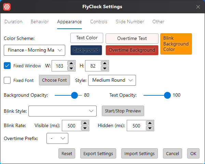The width and height of the screenshot is (205, 164).
Task: Click the Overtime Background swatch
Action: coord(132,50)
